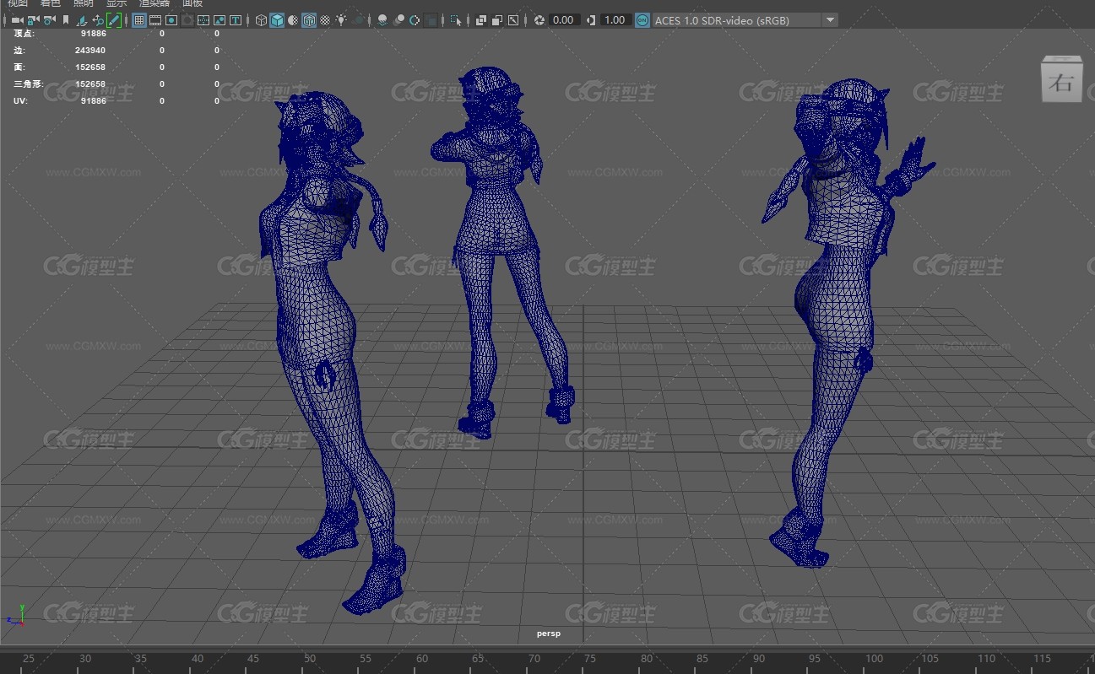Click the Gamma value field 1.00
Viewport: 1095px width, 674px height.
(x=615, y=19)
